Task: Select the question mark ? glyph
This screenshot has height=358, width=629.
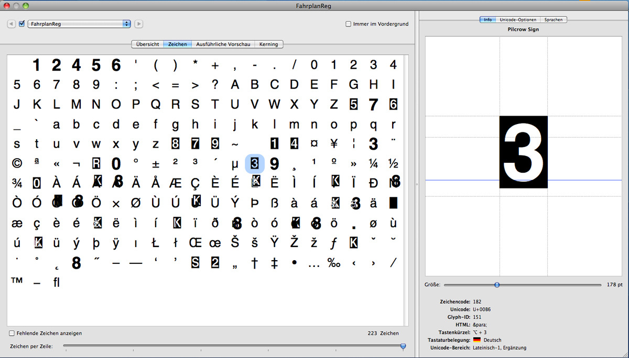Action: click(x=215, y=84)
